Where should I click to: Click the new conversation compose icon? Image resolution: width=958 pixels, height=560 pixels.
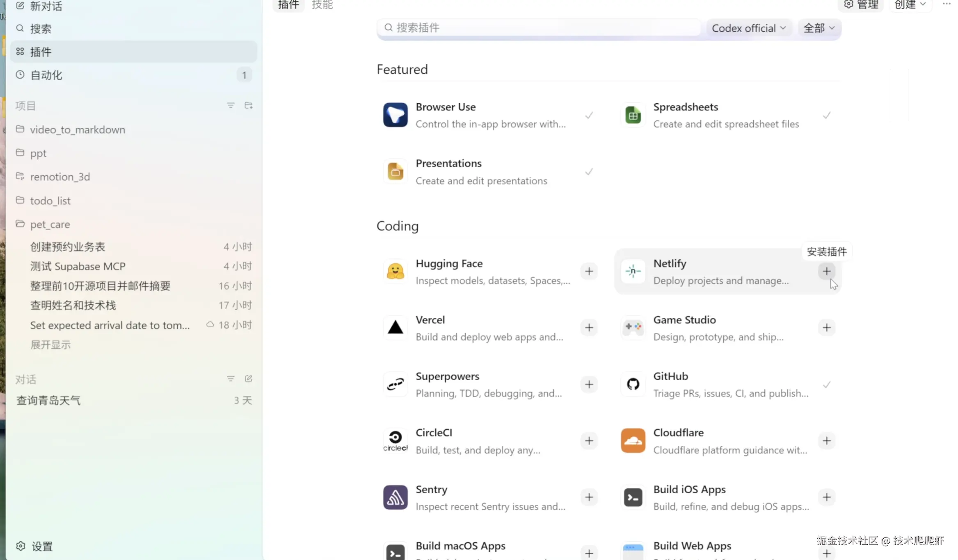pos(248,379)
